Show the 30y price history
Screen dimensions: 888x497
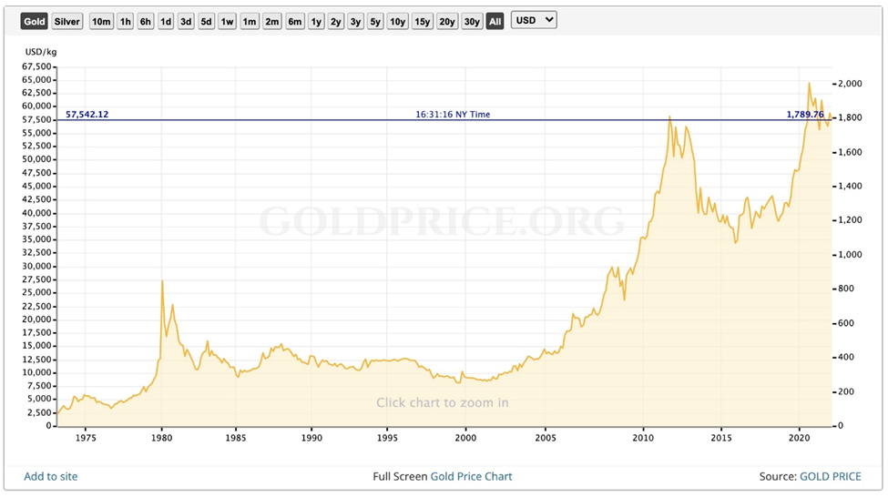pos(471,21)
